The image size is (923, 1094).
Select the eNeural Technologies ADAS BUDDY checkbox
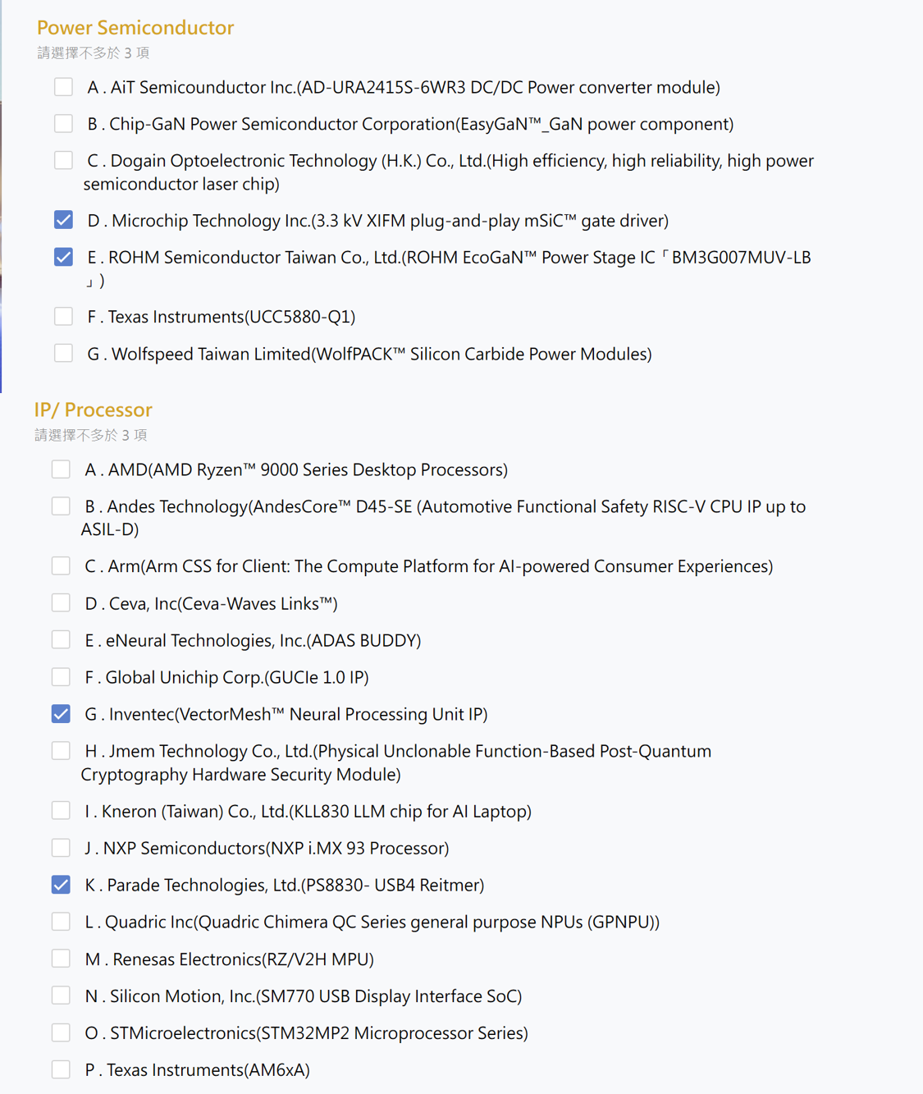pos(61,639)
